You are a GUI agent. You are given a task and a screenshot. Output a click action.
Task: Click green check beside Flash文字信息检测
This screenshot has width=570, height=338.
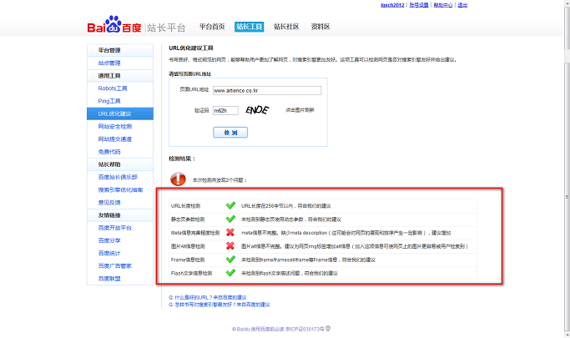[x=230, y=273]
